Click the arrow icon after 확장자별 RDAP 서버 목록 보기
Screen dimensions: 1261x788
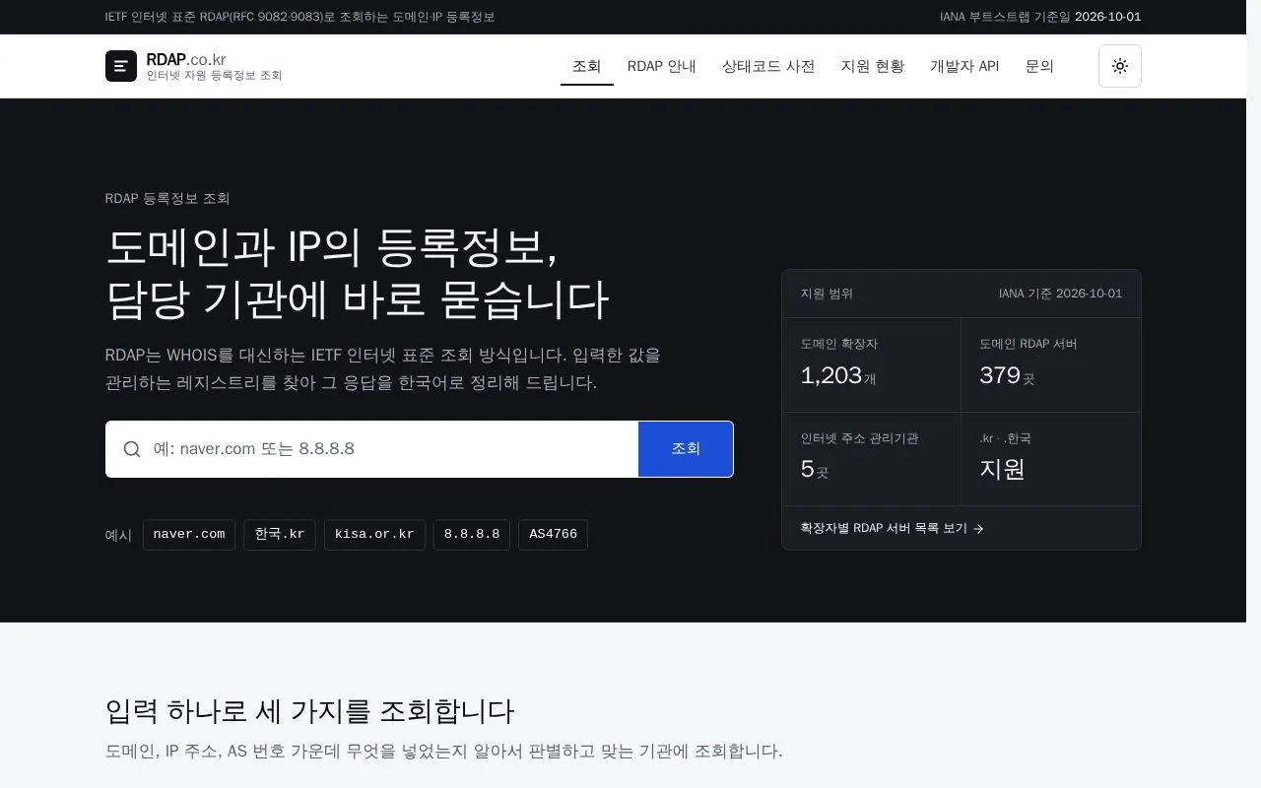coord(978,529)
